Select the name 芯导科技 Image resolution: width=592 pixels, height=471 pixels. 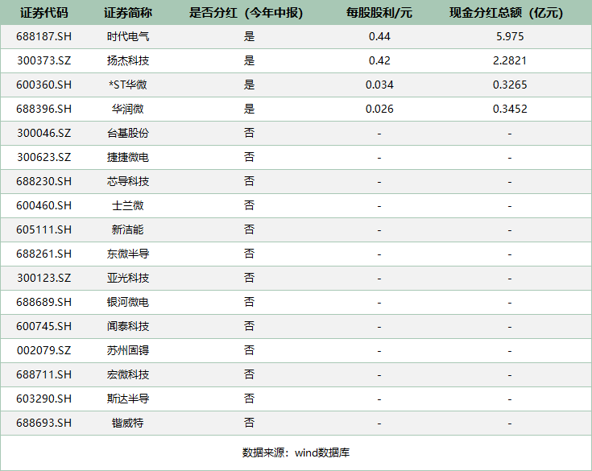pyautogui.click(x=128, y=181)
